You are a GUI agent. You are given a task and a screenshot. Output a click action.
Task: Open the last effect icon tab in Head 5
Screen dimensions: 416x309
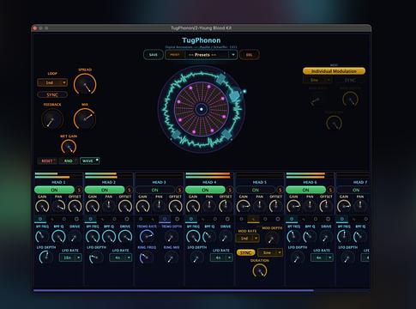pos(278,219)
